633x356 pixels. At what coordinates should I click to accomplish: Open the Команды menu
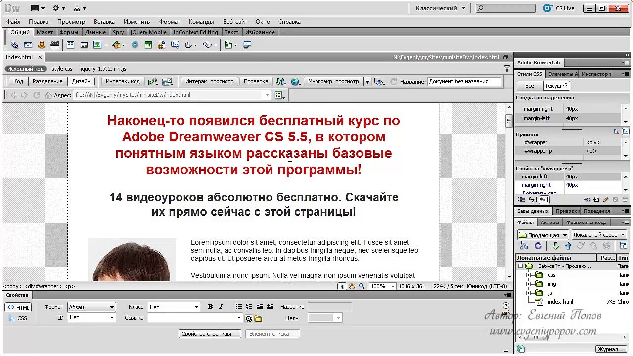[201, 22]
